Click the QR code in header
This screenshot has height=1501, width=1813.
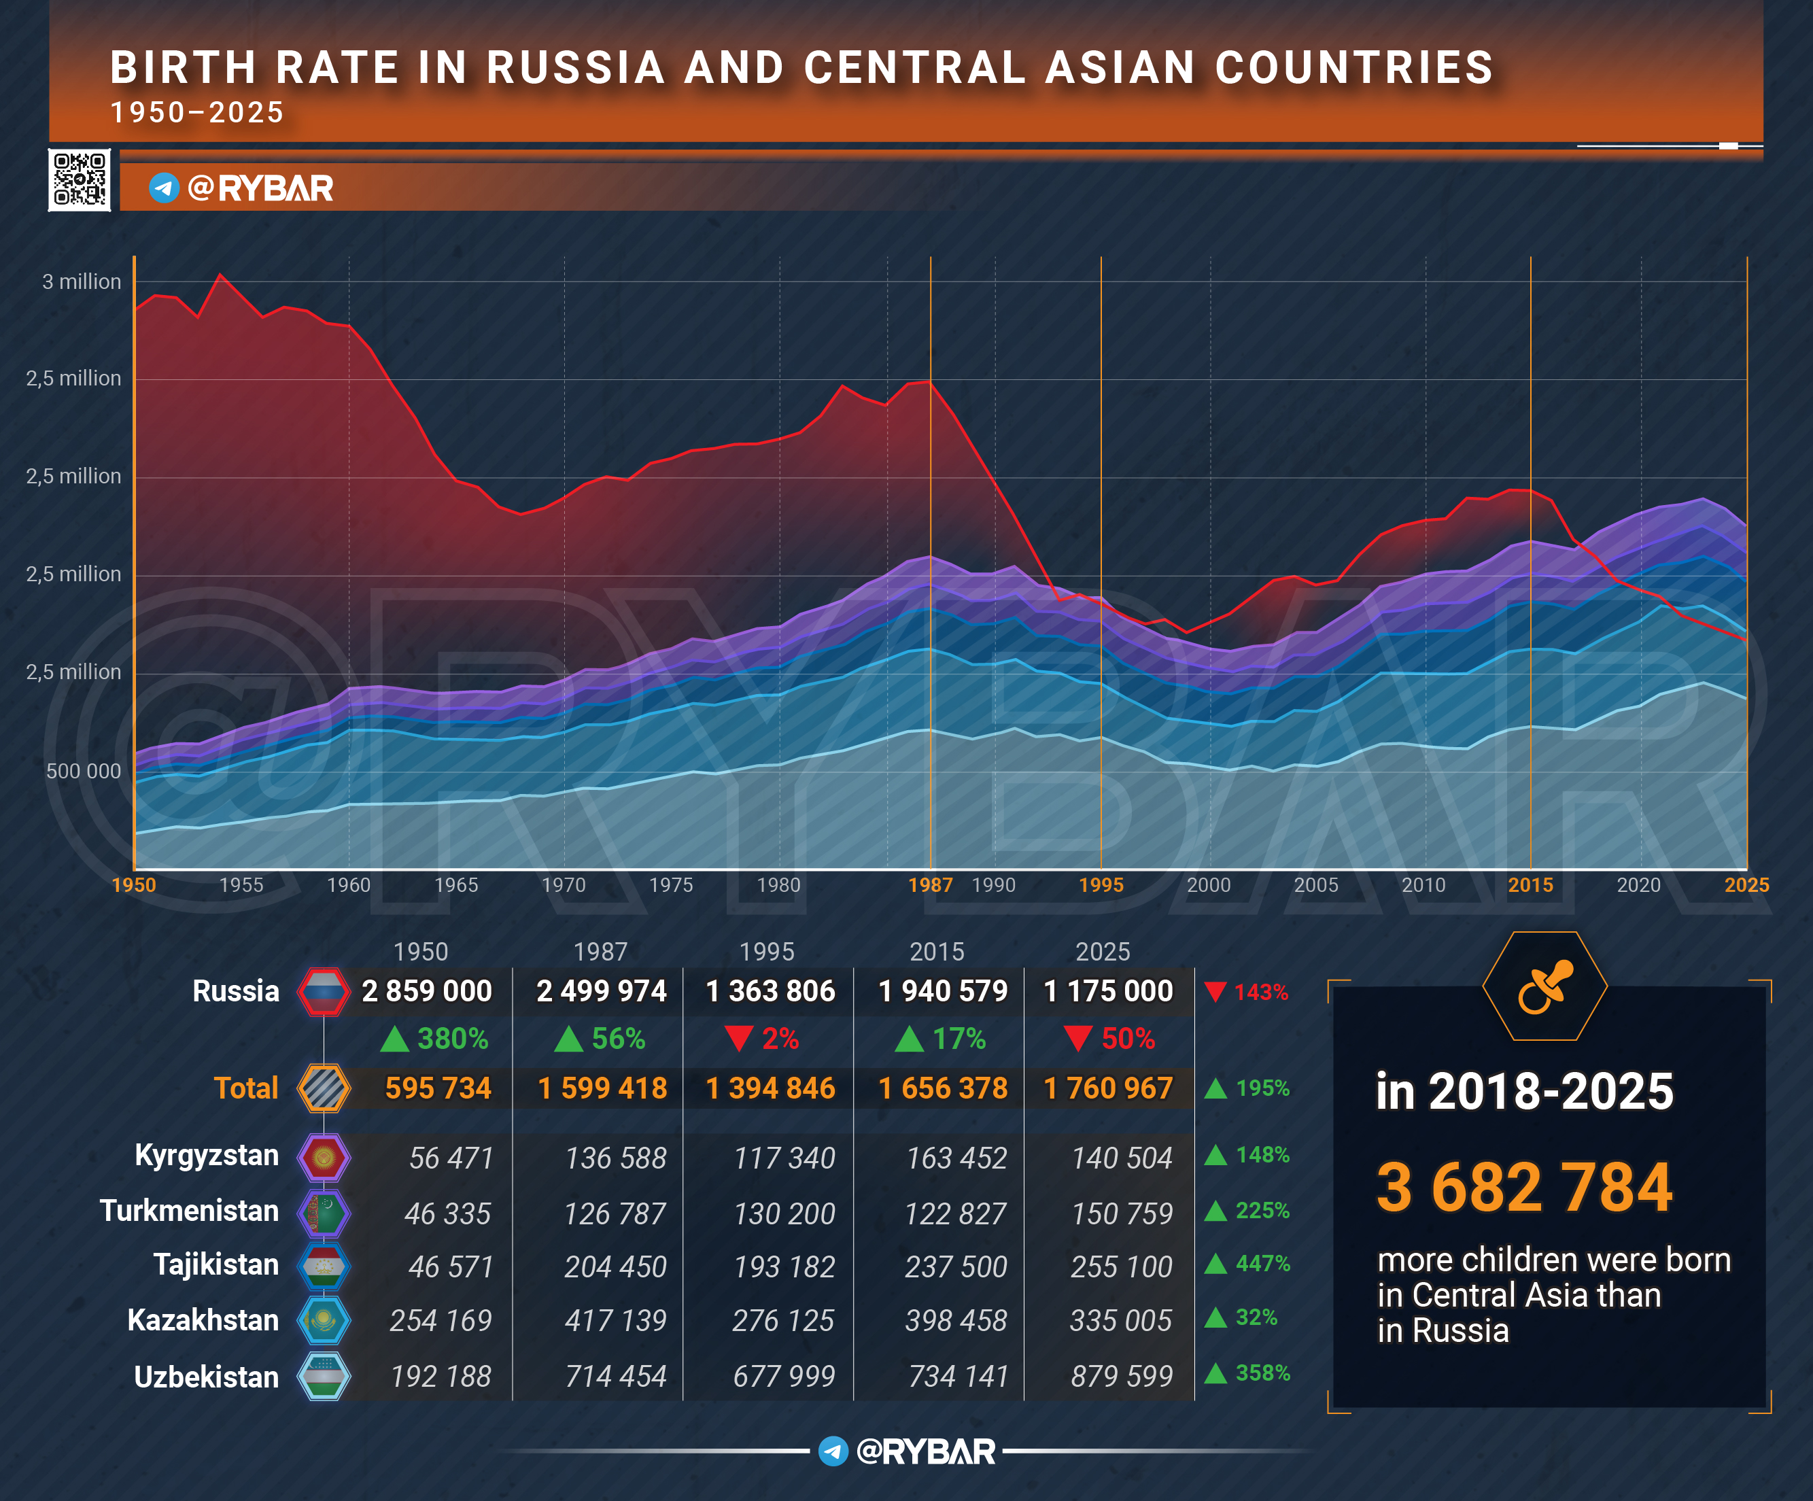80,179
